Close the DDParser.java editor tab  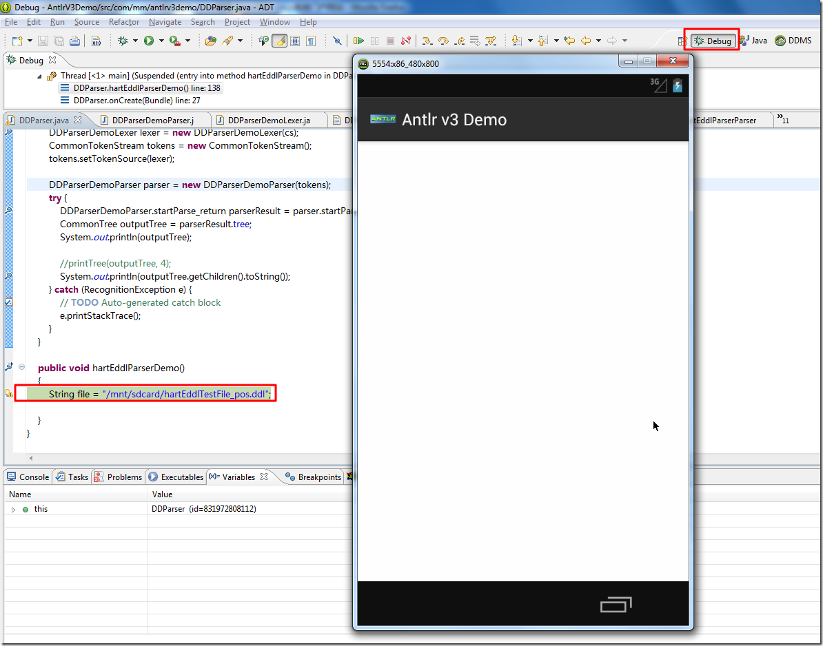(x=78, y=120)
